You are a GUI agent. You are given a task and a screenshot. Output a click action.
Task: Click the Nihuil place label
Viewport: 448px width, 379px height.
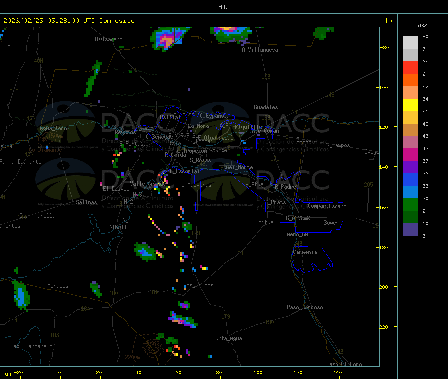click(x=117, y=227)
